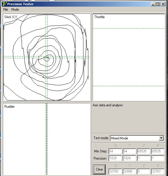Click the current X value field 32768

click(x=115, y=171)
